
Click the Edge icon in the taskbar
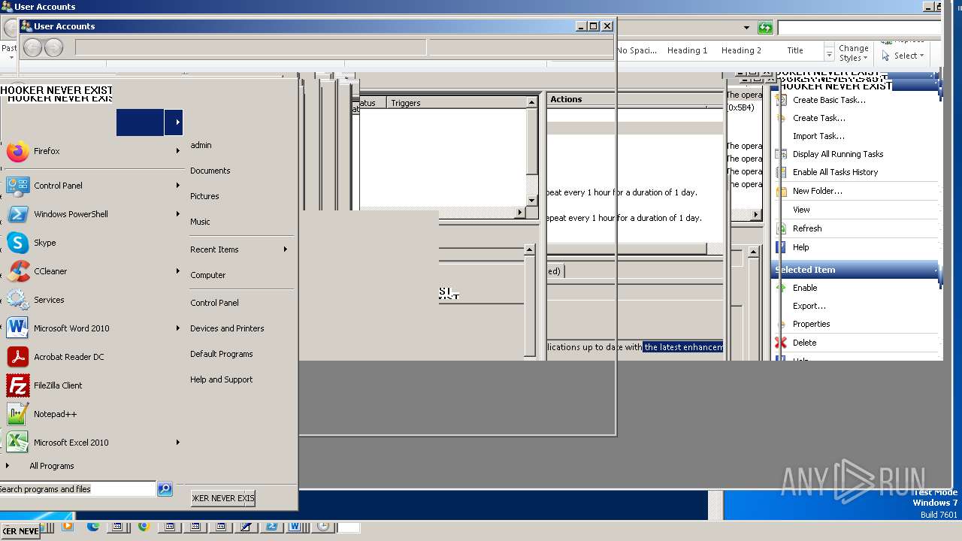(x=93, y=527)
